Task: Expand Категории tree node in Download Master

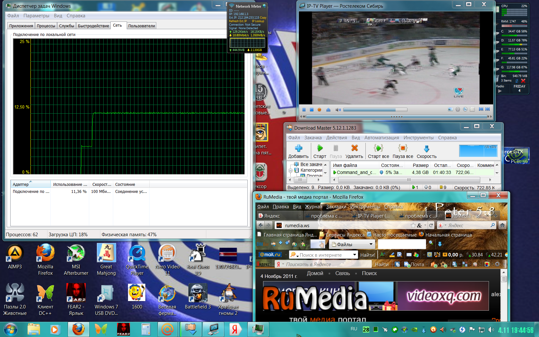Action: pyautogui.click(x=290, y=170)
